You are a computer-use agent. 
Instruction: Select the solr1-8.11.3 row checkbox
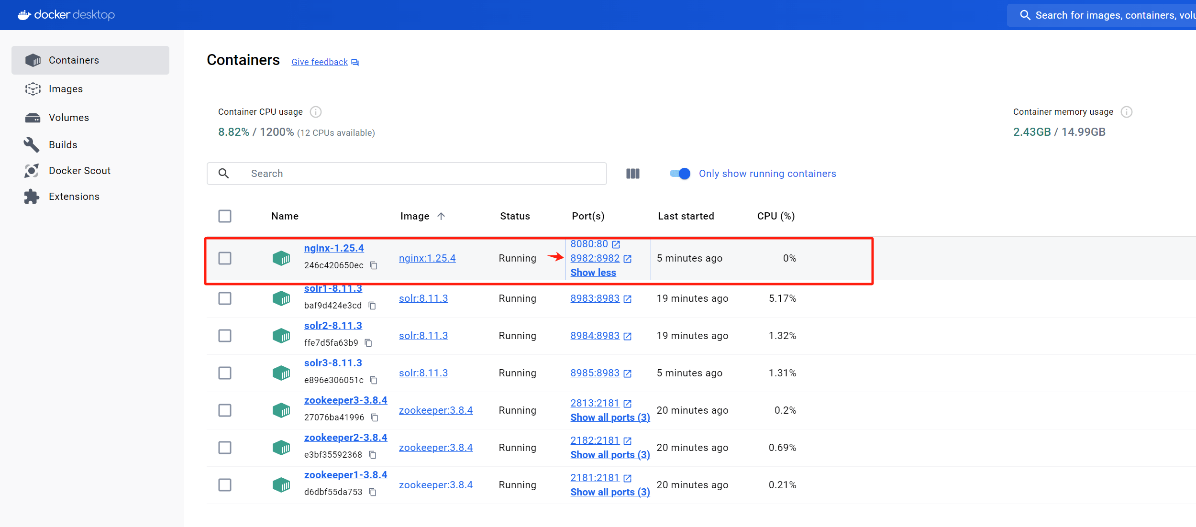pyautogui.click(x=225, y=298)
